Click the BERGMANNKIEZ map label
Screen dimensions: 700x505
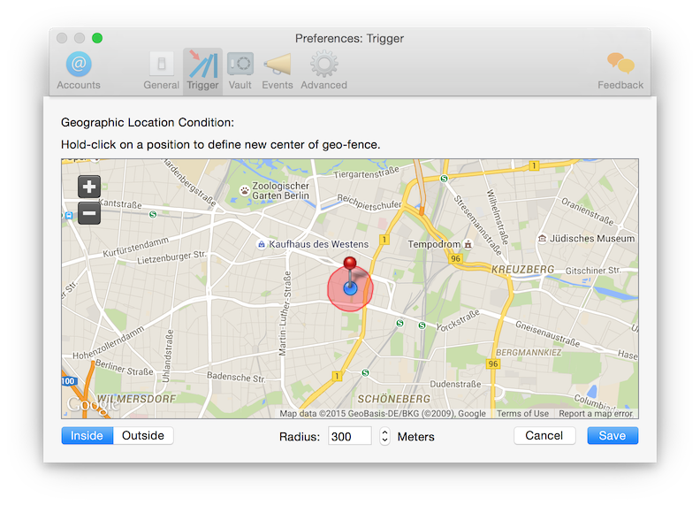pyautogui.click(x=529, y=353)
